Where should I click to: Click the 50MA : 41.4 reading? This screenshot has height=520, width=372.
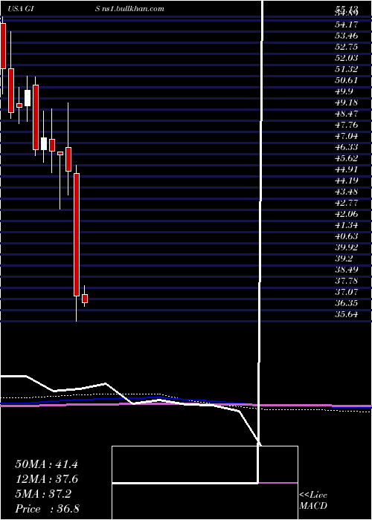pyautogui.click(x=46, y=464)
